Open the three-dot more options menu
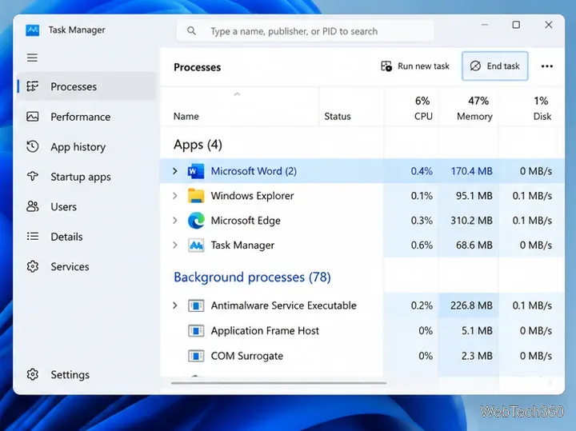 [x=547, y=66]
